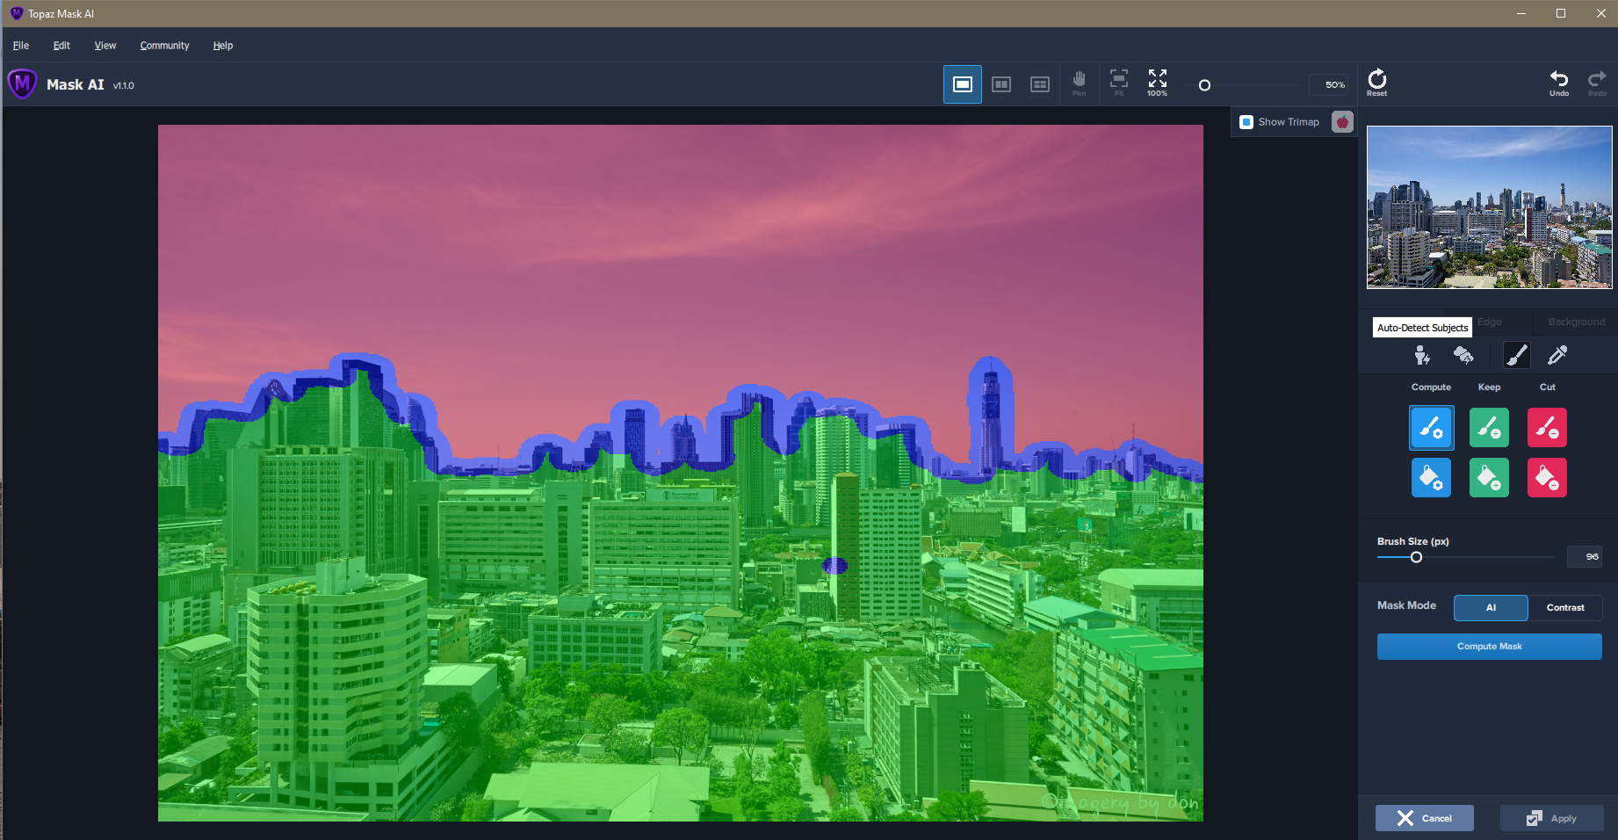Click the trimap overlay color swatch
The height and width of the screenshot is (840, 1618).
coord(1342,122)
